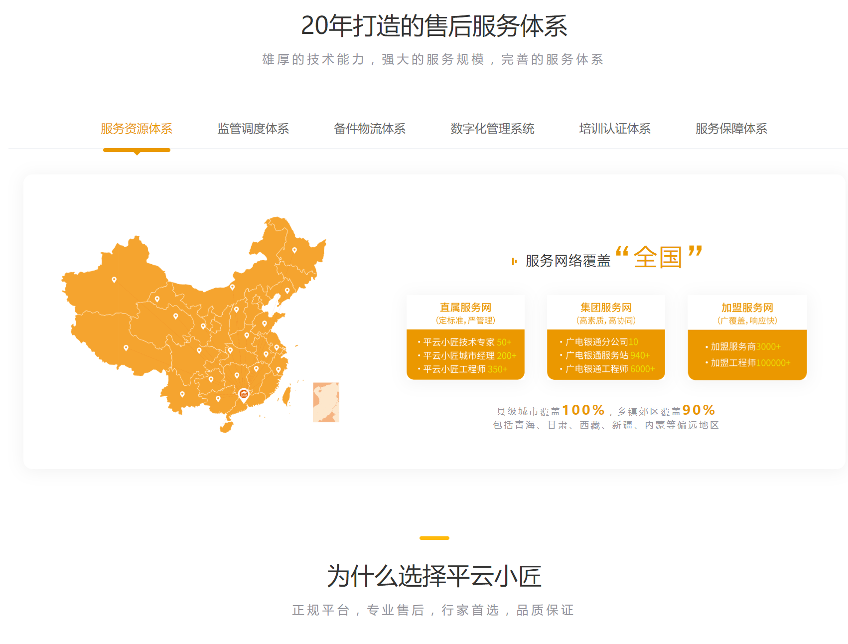
Task: Click the map pin in Tibet region
Action: tap(126, 348)
